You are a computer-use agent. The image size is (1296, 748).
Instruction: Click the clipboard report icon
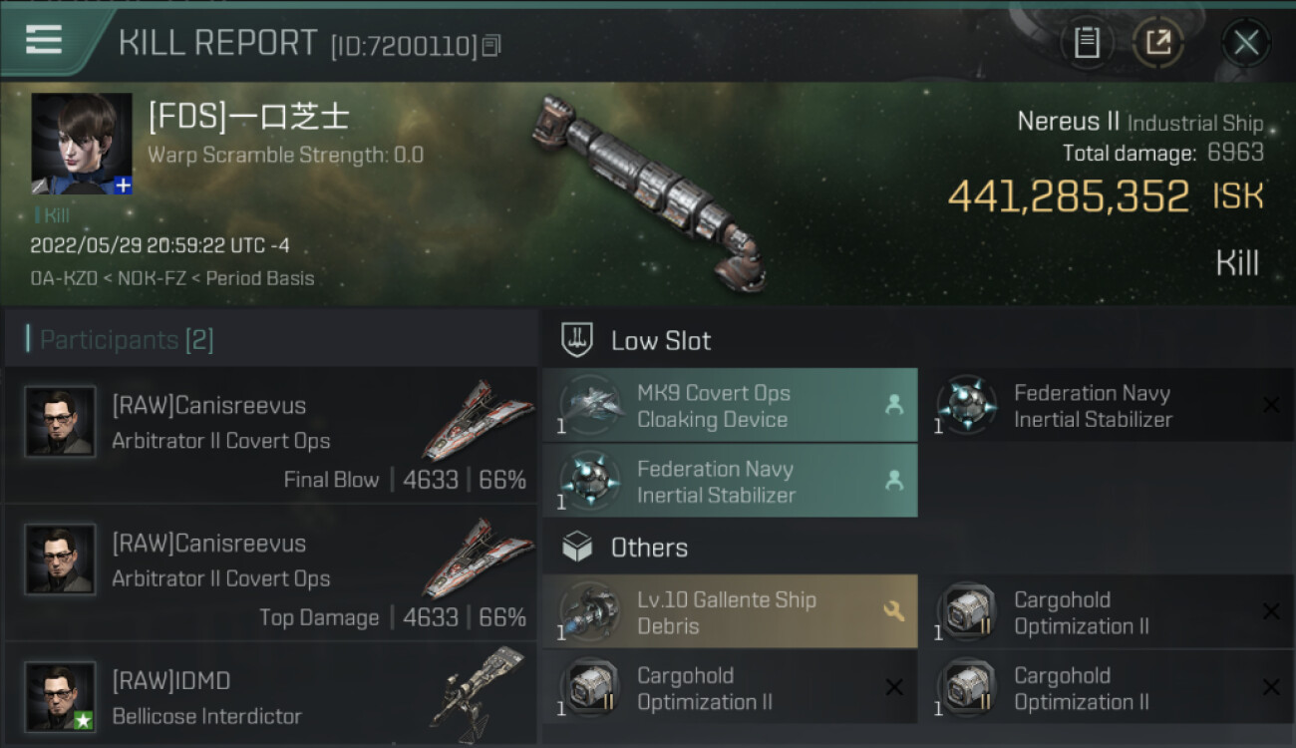[x=1087, y=43]
